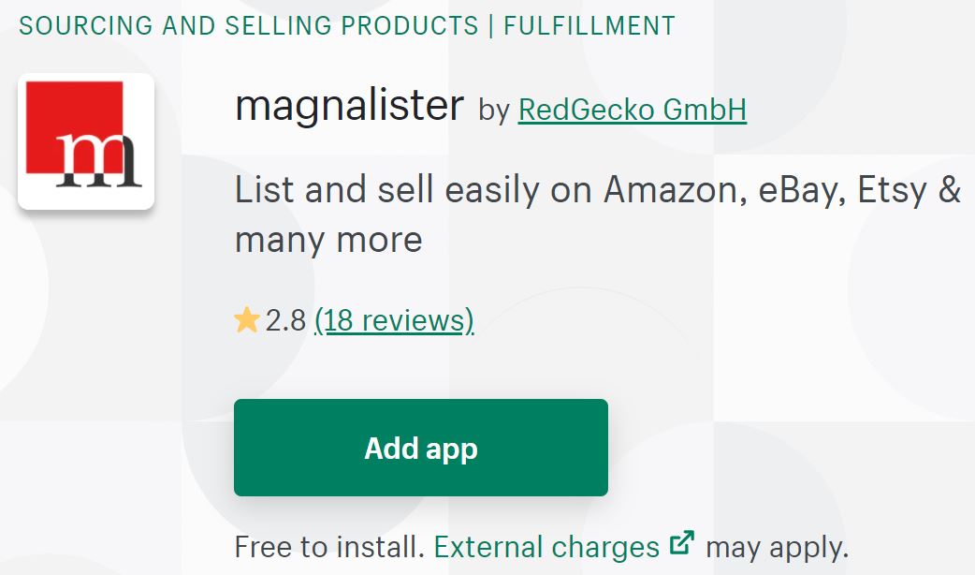Click the magnalister app logo icon
Viewport: 975px width, 575px height.
pyautogui.click(x=87, y=141)
